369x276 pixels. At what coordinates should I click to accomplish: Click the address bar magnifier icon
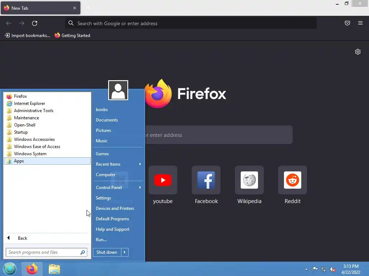point(71,23)
